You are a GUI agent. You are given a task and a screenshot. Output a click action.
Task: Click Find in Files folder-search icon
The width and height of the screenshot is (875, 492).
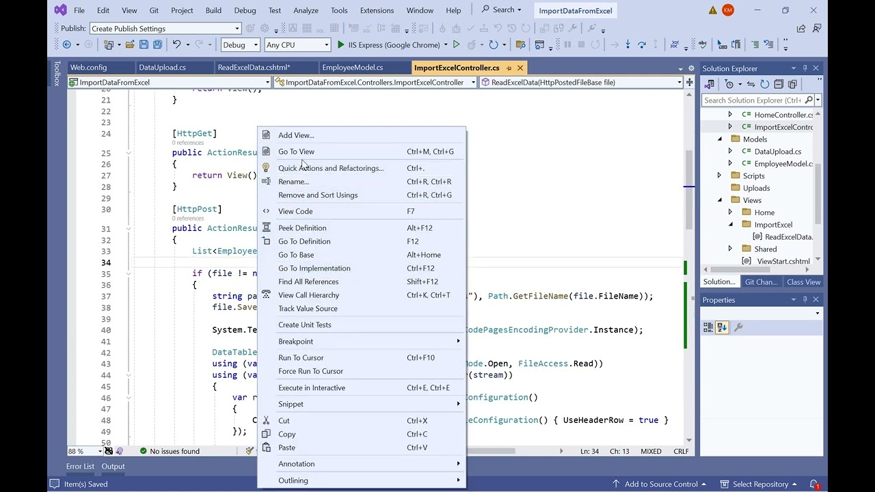pos(520,44)
